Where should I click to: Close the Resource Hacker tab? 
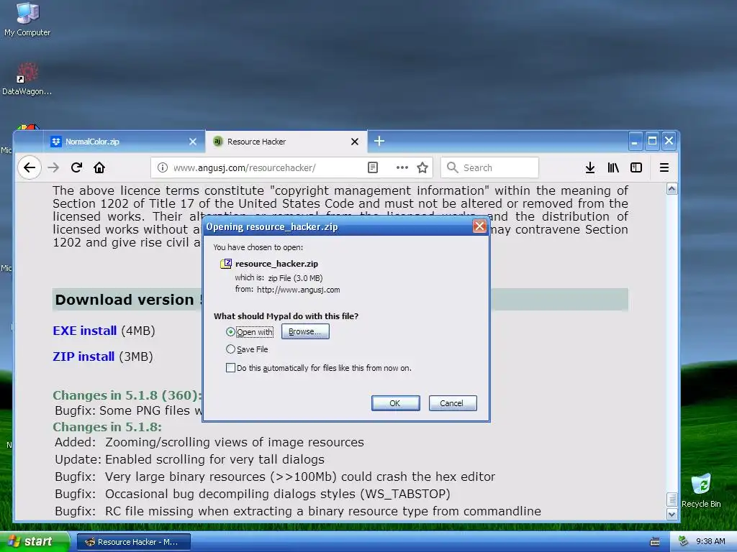[355, 142]
